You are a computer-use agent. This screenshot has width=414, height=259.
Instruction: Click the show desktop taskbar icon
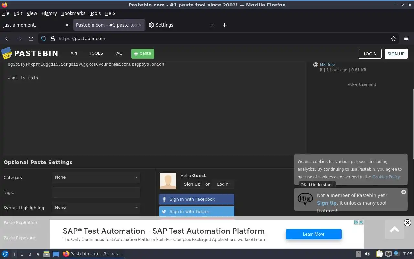click(x=56, y=254)
